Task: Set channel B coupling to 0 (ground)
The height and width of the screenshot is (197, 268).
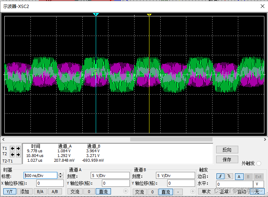Action: point(152,192)
